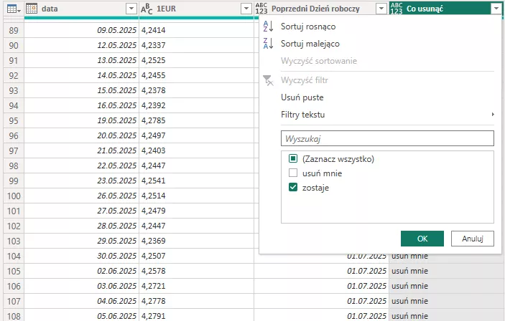
Task: Click the ascending sort A-Z icon
Action: pyautogui.click(x=269, y=27)
